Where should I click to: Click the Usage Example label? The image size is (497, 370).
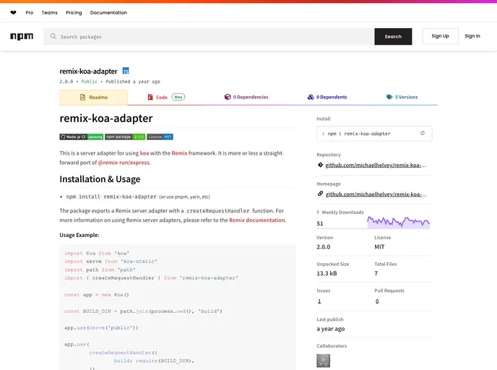coord(79,235)
